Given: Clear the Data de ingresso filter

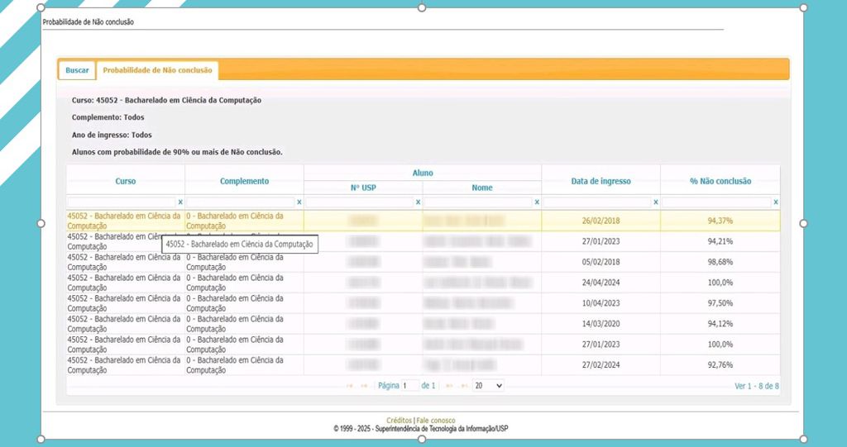Looking at the screenshot, I should [x=656, y=202].
